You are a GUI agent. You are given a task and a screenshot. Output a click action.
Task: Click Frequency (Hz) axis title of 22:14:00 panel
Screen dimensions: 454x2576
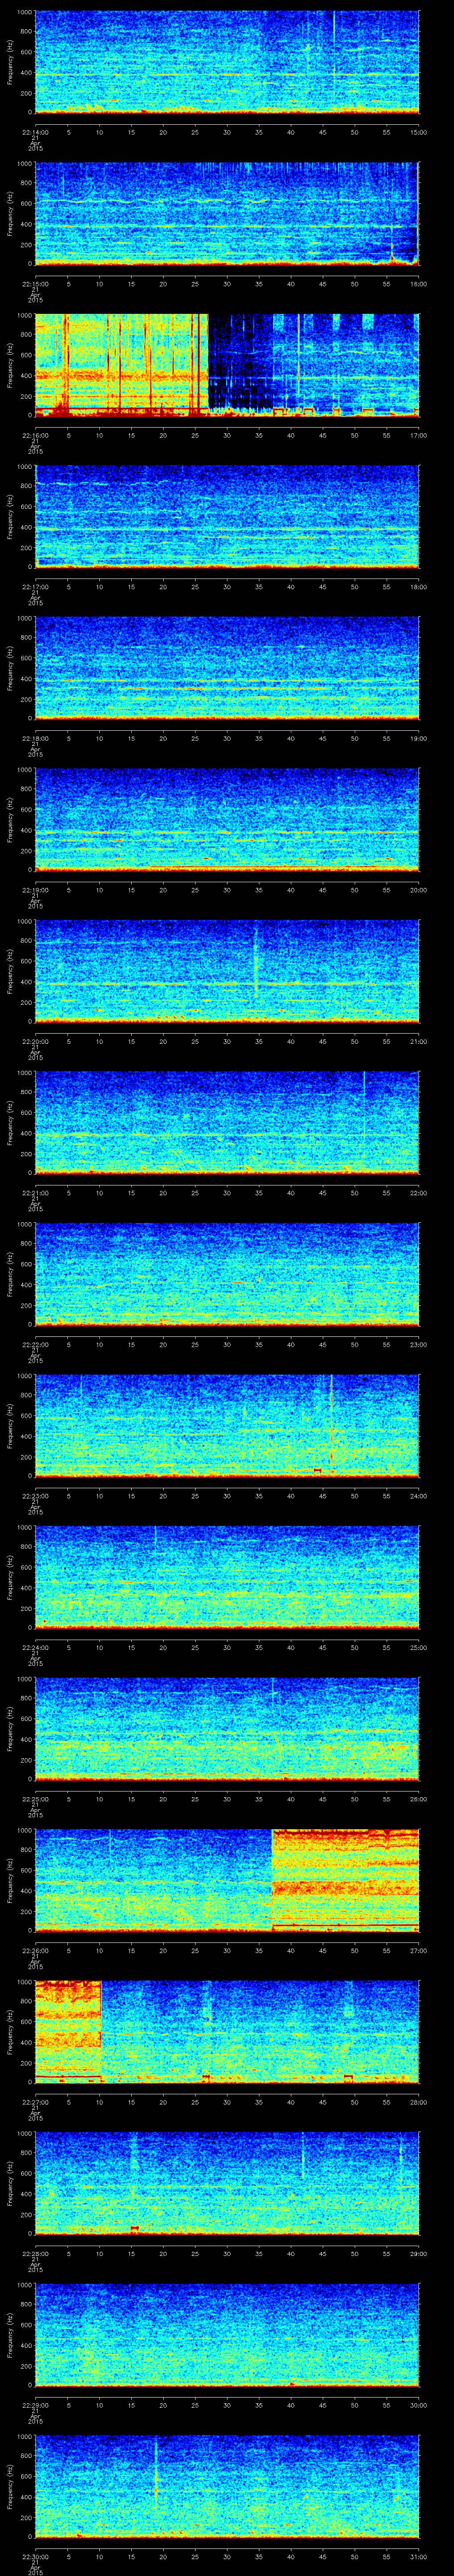tap(10, 62)
